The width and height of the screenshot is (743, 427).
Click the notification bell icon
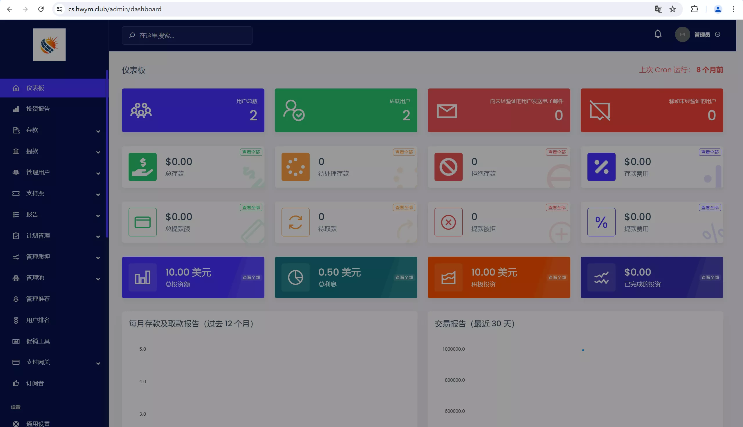click(x=658, y=34)
